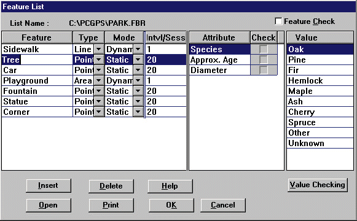Select the Statue feature name

coord(37,101)
